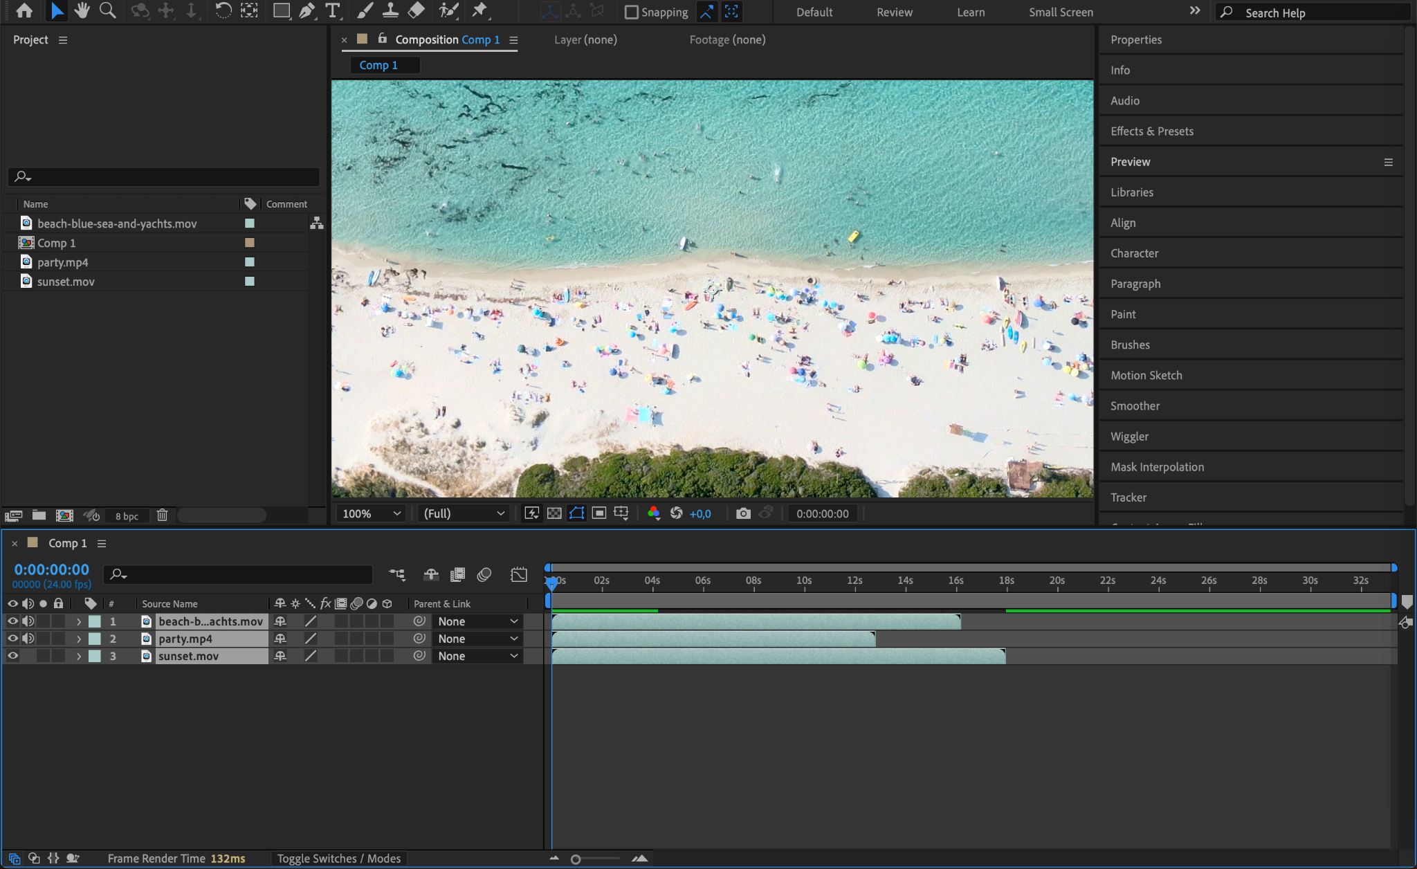The image size is (1417, 869).
Task: Click the 8 bpc color depth button
Action: click(127, 516)
